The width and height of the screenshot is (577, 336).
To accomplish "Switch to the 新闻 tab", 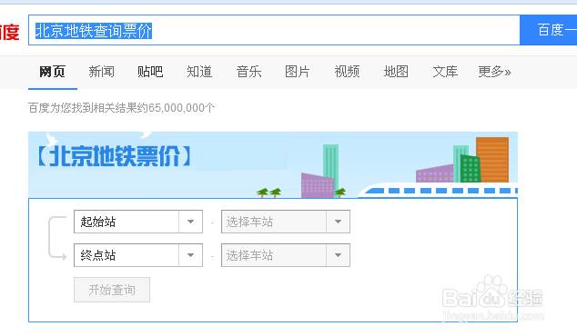I will click(101, 71).
